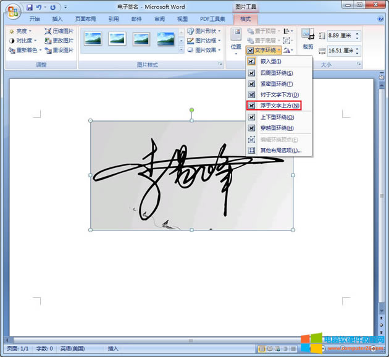The height and width of the screenshot is (357, 389).
Task: Save the document from the quick access toolbar
Action: point(30,7)
